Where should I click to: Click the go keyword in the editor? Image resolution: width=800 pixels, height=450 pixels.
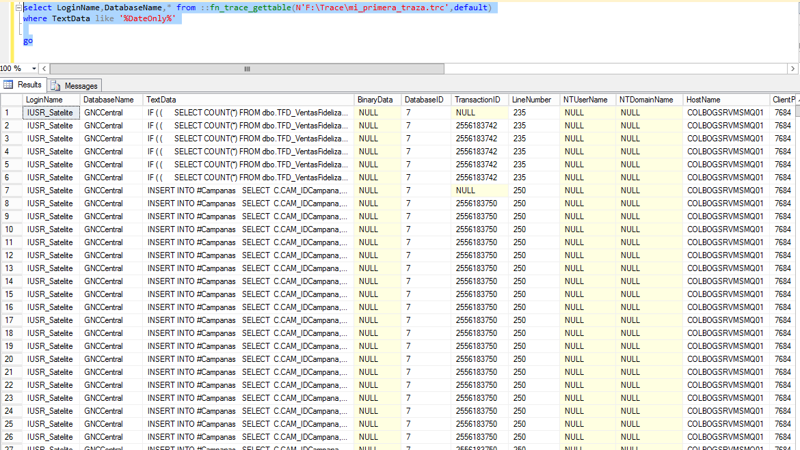pyautogui.click(x=27, y=40)
